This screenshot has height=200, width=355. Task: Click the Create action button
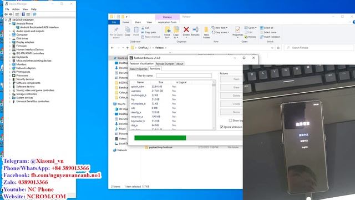tap(231, 104)
